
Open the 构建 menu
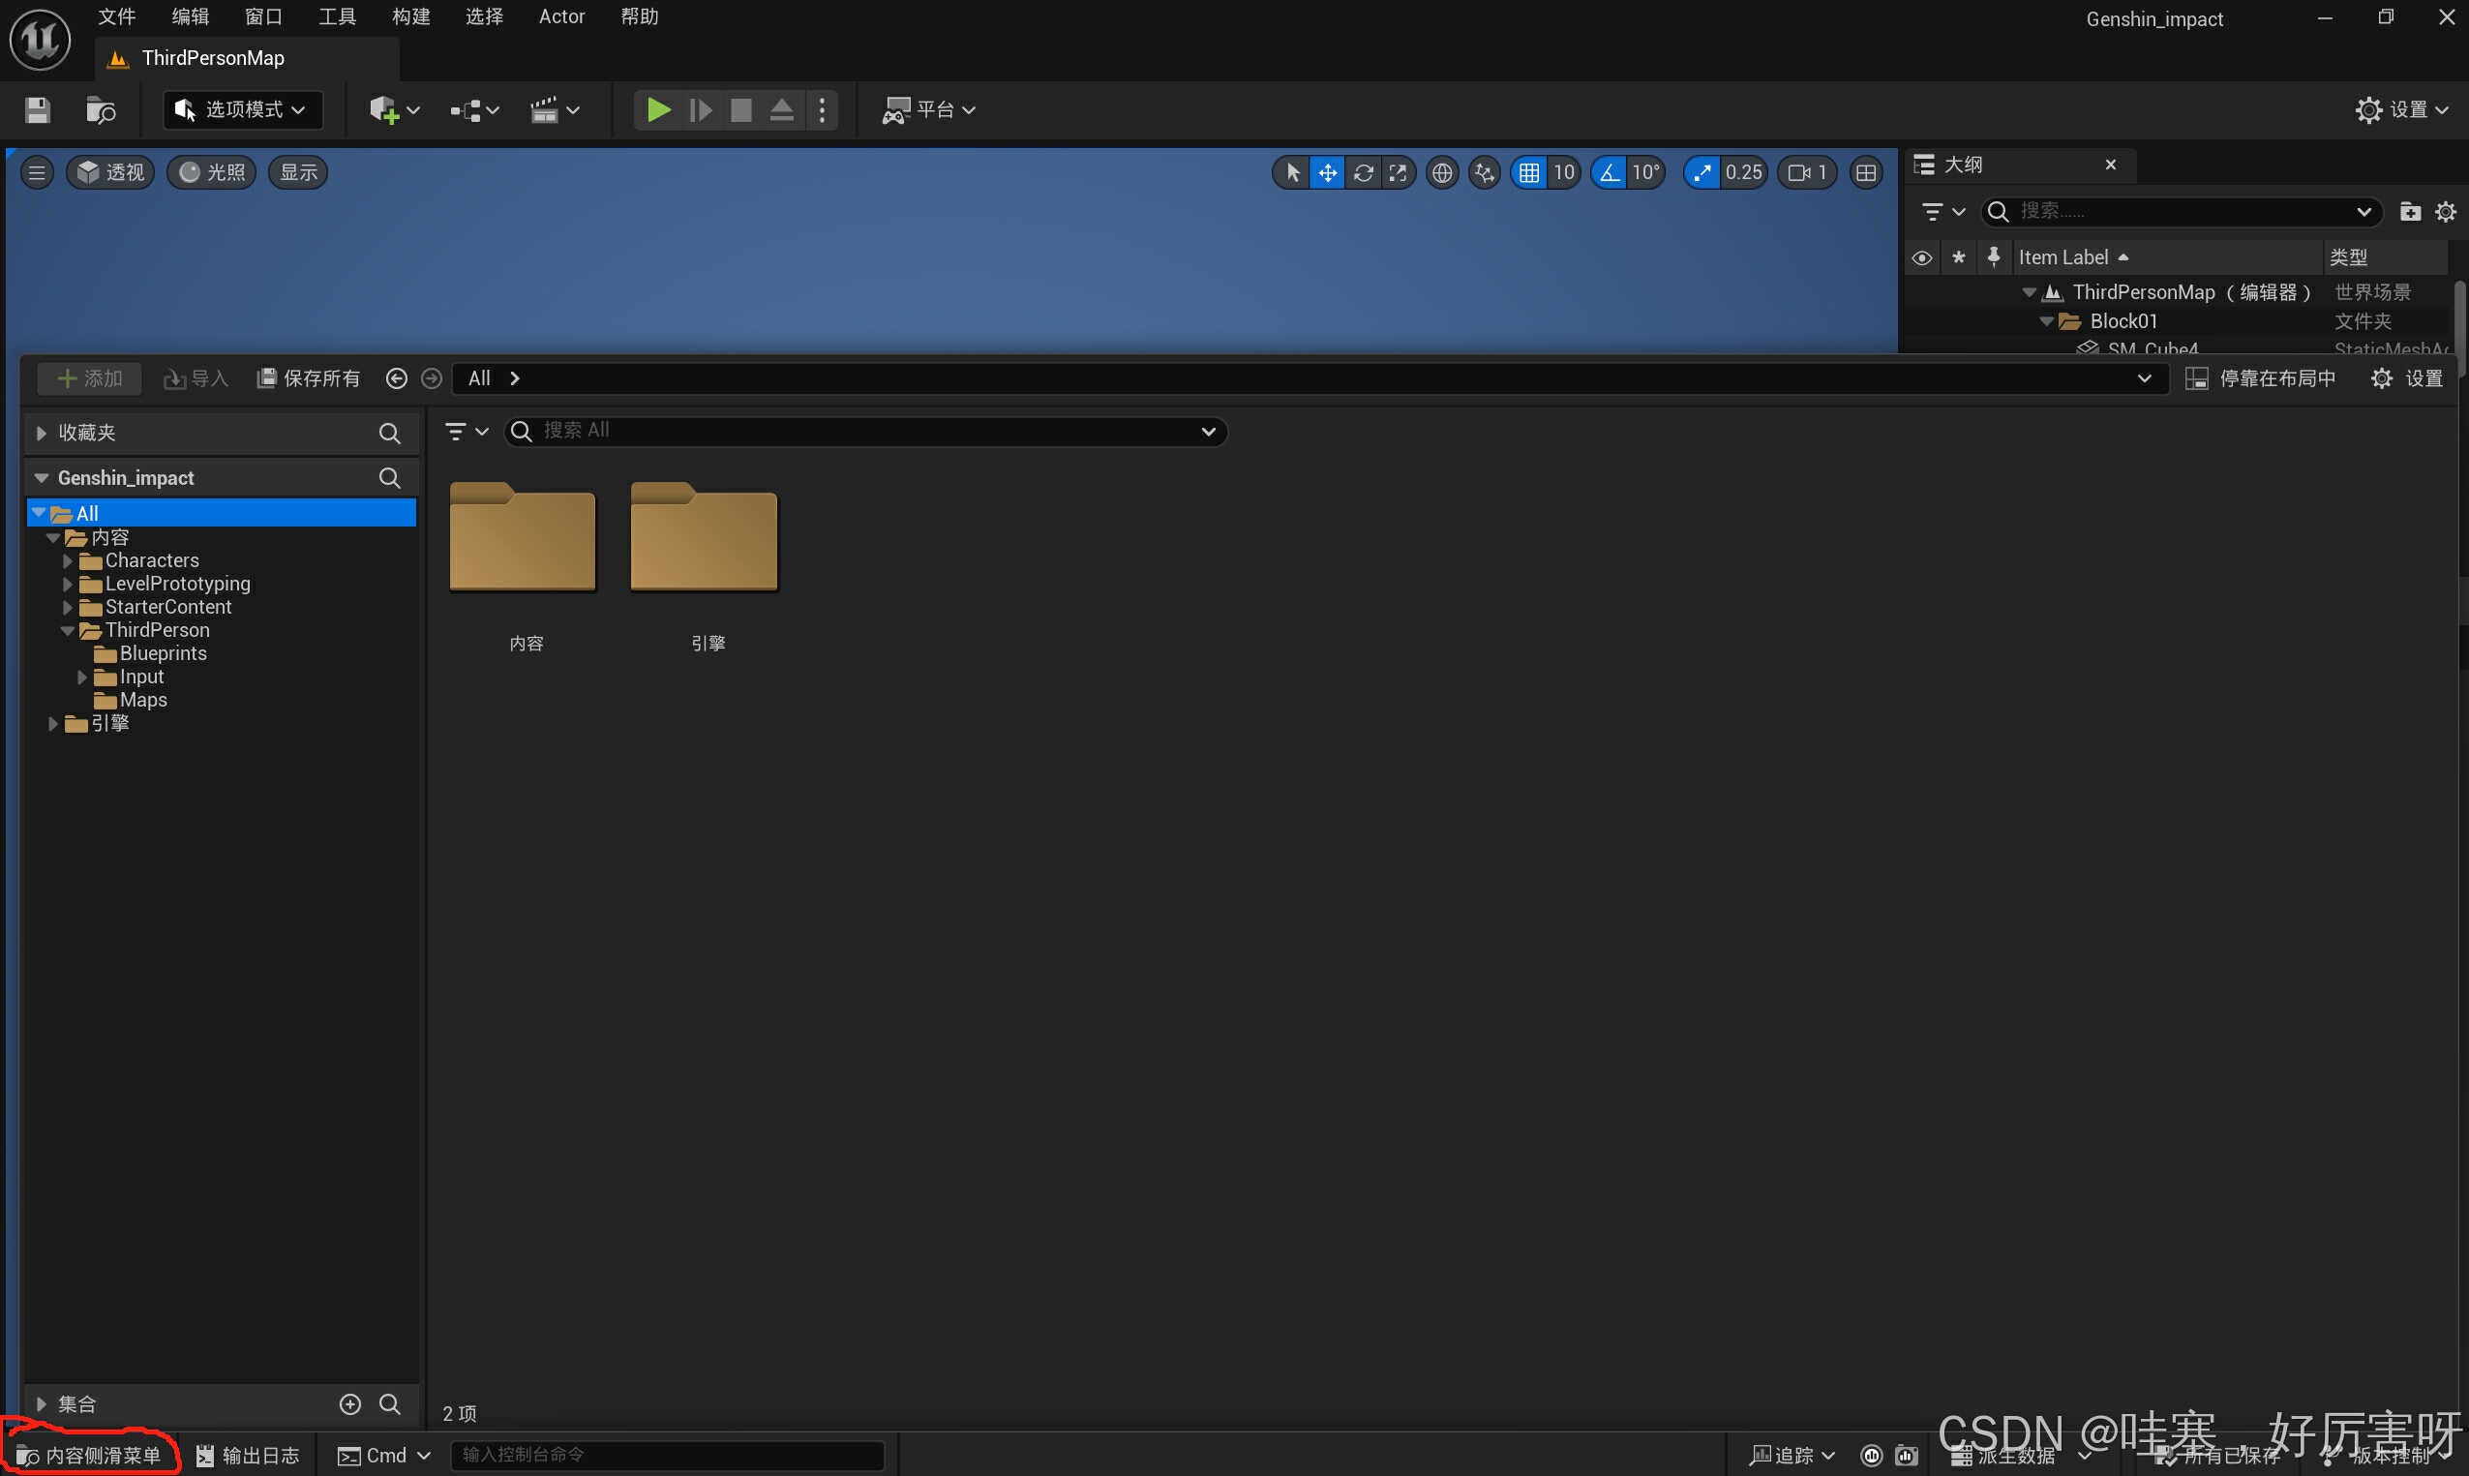pyautogui.click(x=410, y=16)
